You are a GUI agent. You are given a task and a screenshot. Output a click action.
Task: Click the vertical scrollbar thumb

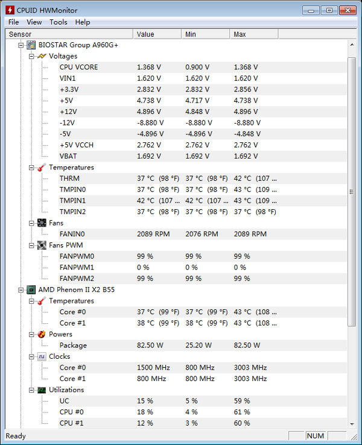coord(352,192)
